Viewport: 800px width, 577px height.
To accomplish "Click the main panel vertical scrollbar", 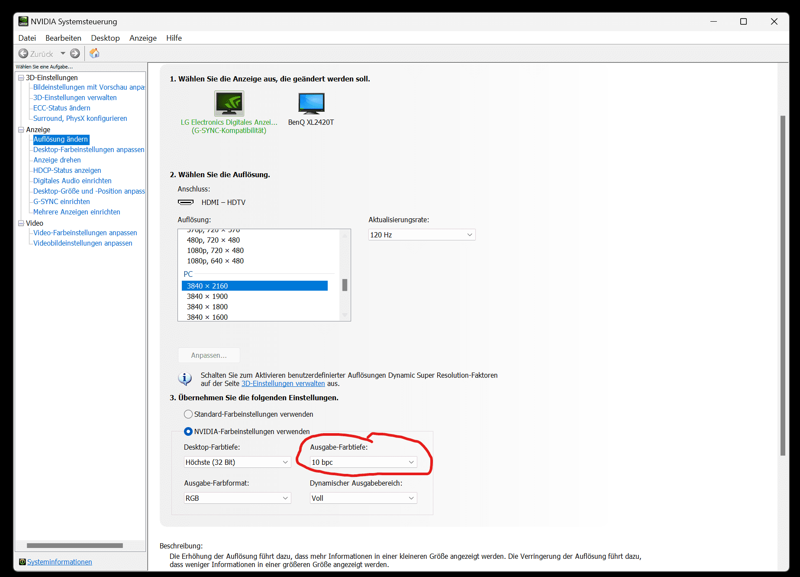I will click(783, 285).
